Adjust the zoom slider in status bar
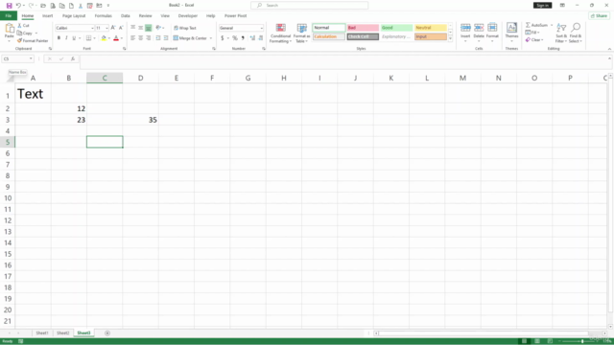This screenshot has height=345, width=614. (582, 341)
